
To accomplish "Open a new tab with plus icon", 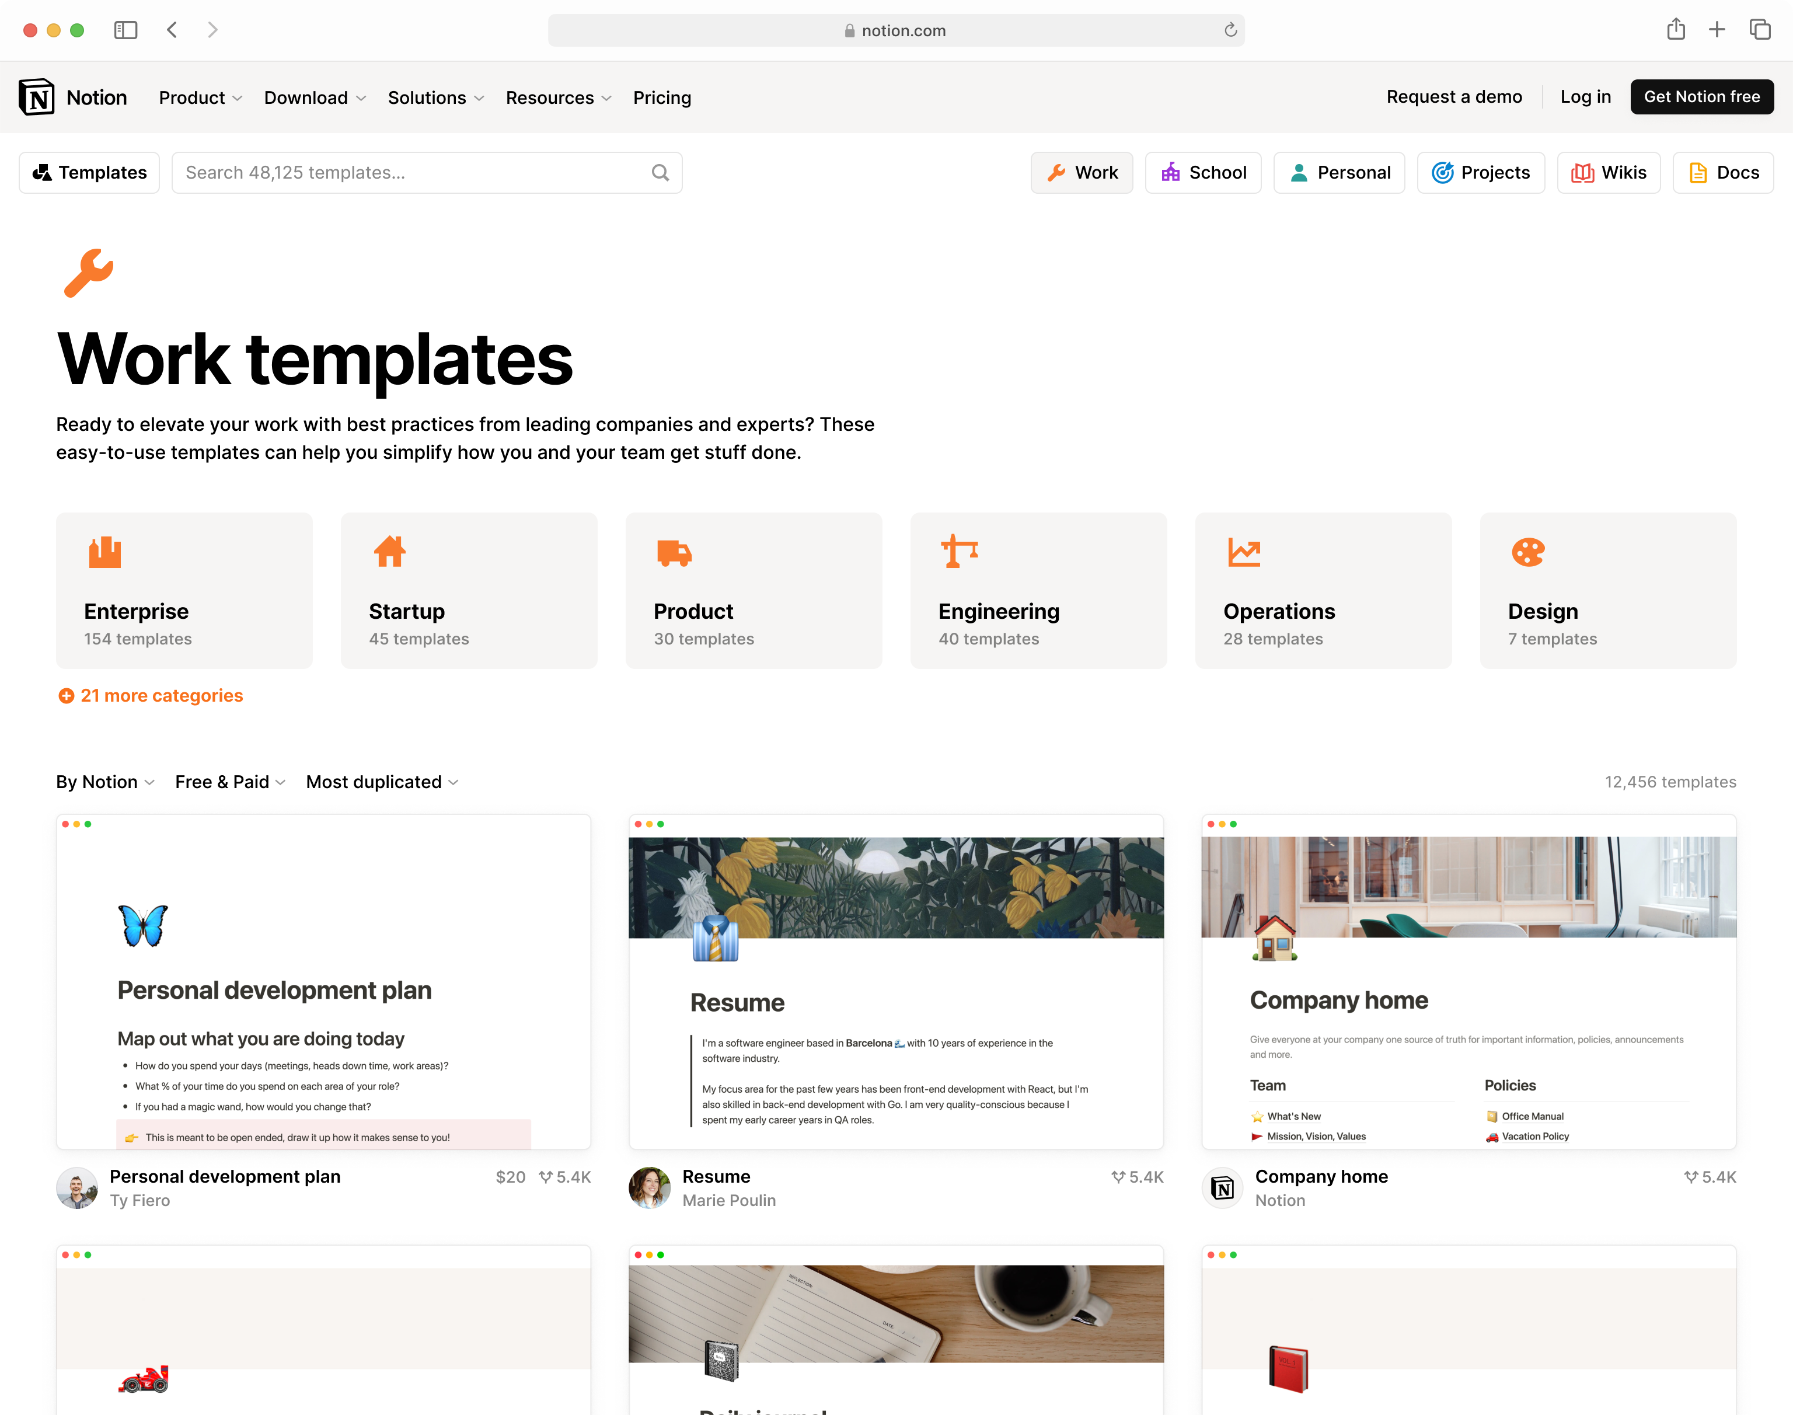I will tap(1718, 30).
